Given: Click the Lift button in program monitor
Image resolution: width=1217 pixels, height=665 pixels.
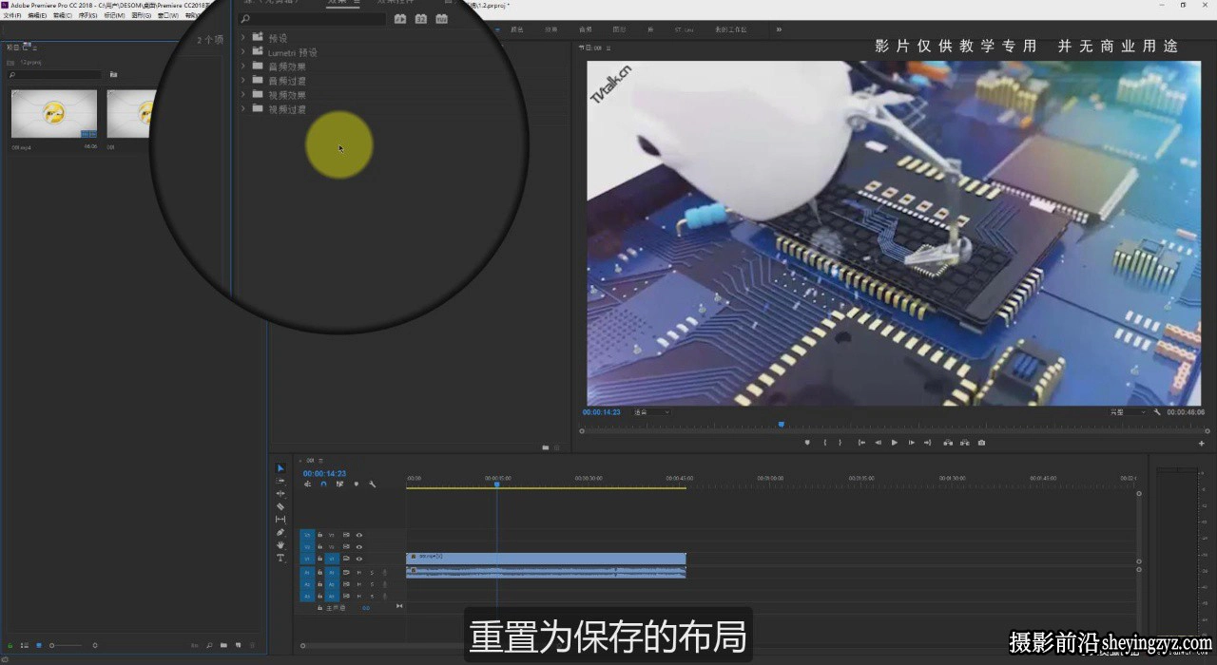Looking at the screenshot, I should click(948, 443).
